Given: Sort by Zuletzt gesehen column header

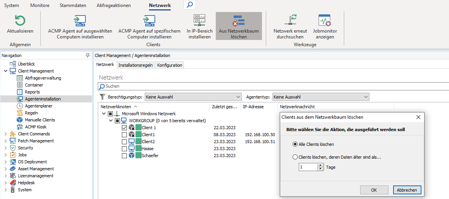Looking at the screenshot, I should pos(225,107).
